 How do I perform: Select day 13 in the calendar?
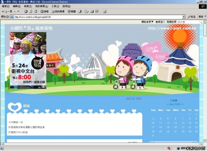point(175,123)
